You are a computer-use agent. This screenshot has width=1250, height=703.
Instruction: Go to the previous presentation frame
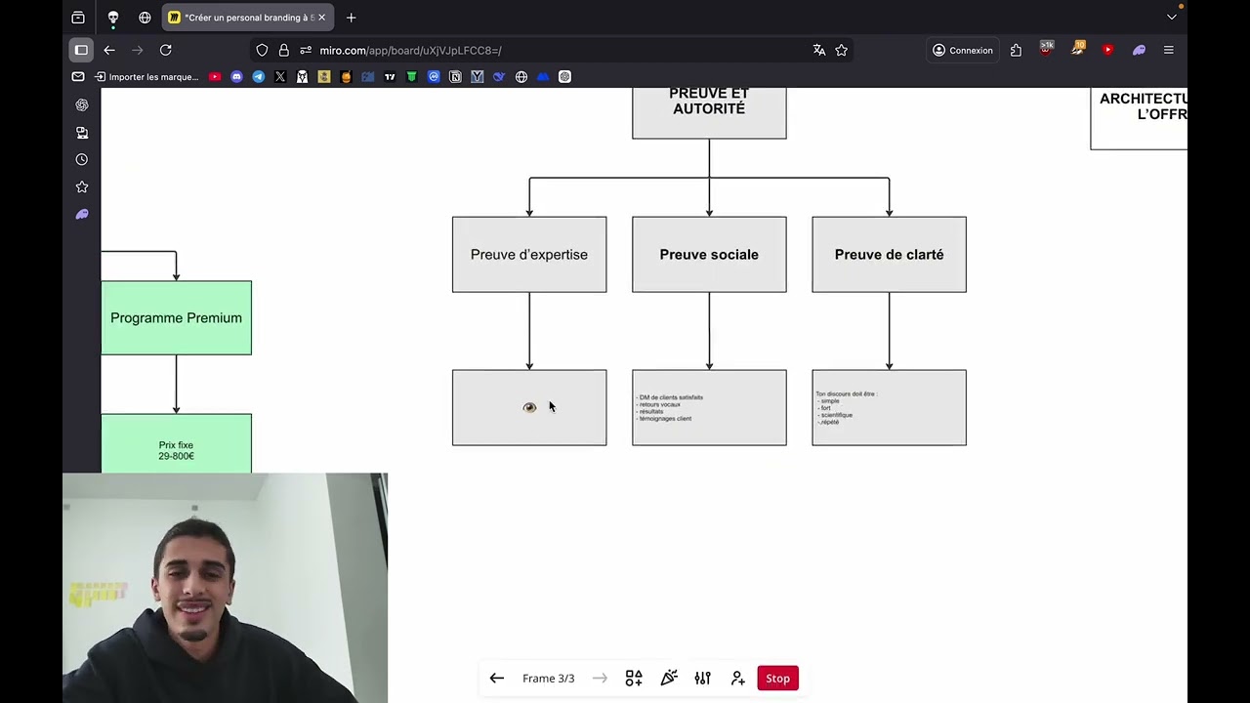pyautogui.click(x=496, y=679)
